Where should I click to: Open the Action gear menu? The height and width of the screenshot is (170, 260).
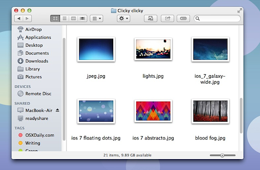click(x=124, y=18)
